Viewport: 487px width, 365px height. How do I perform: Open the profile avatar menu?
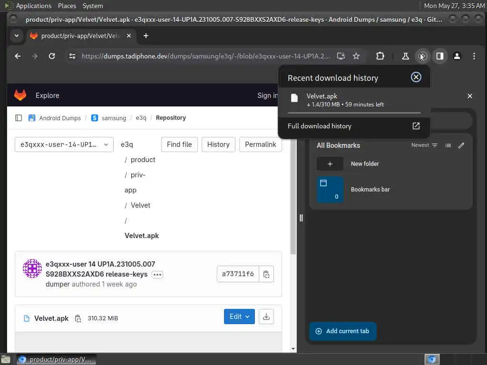point(457,56)
